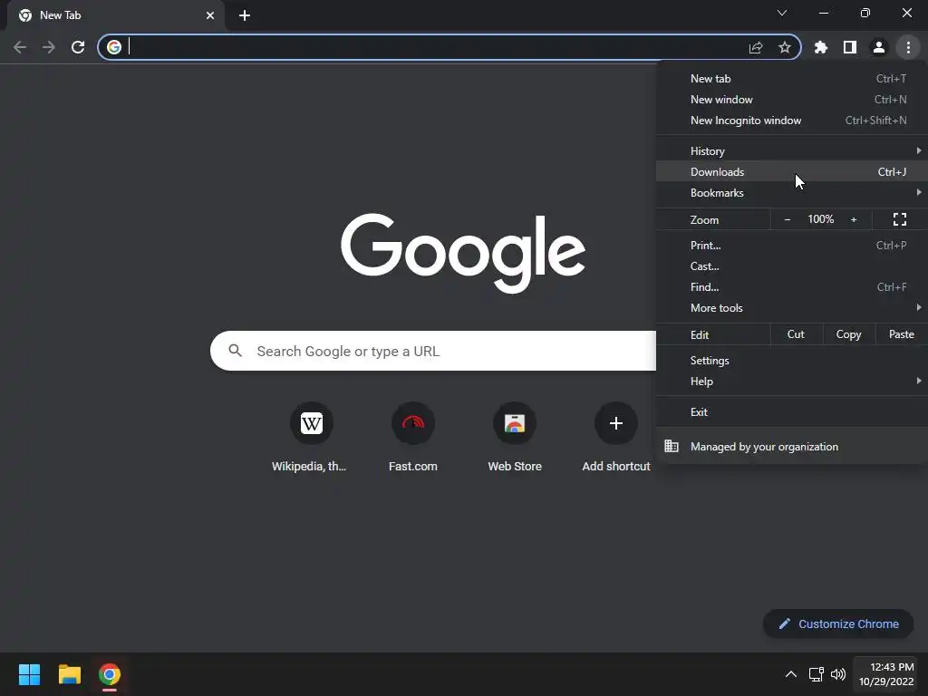
Task: Show hidden system tray icons
Action: click(790, 674)
